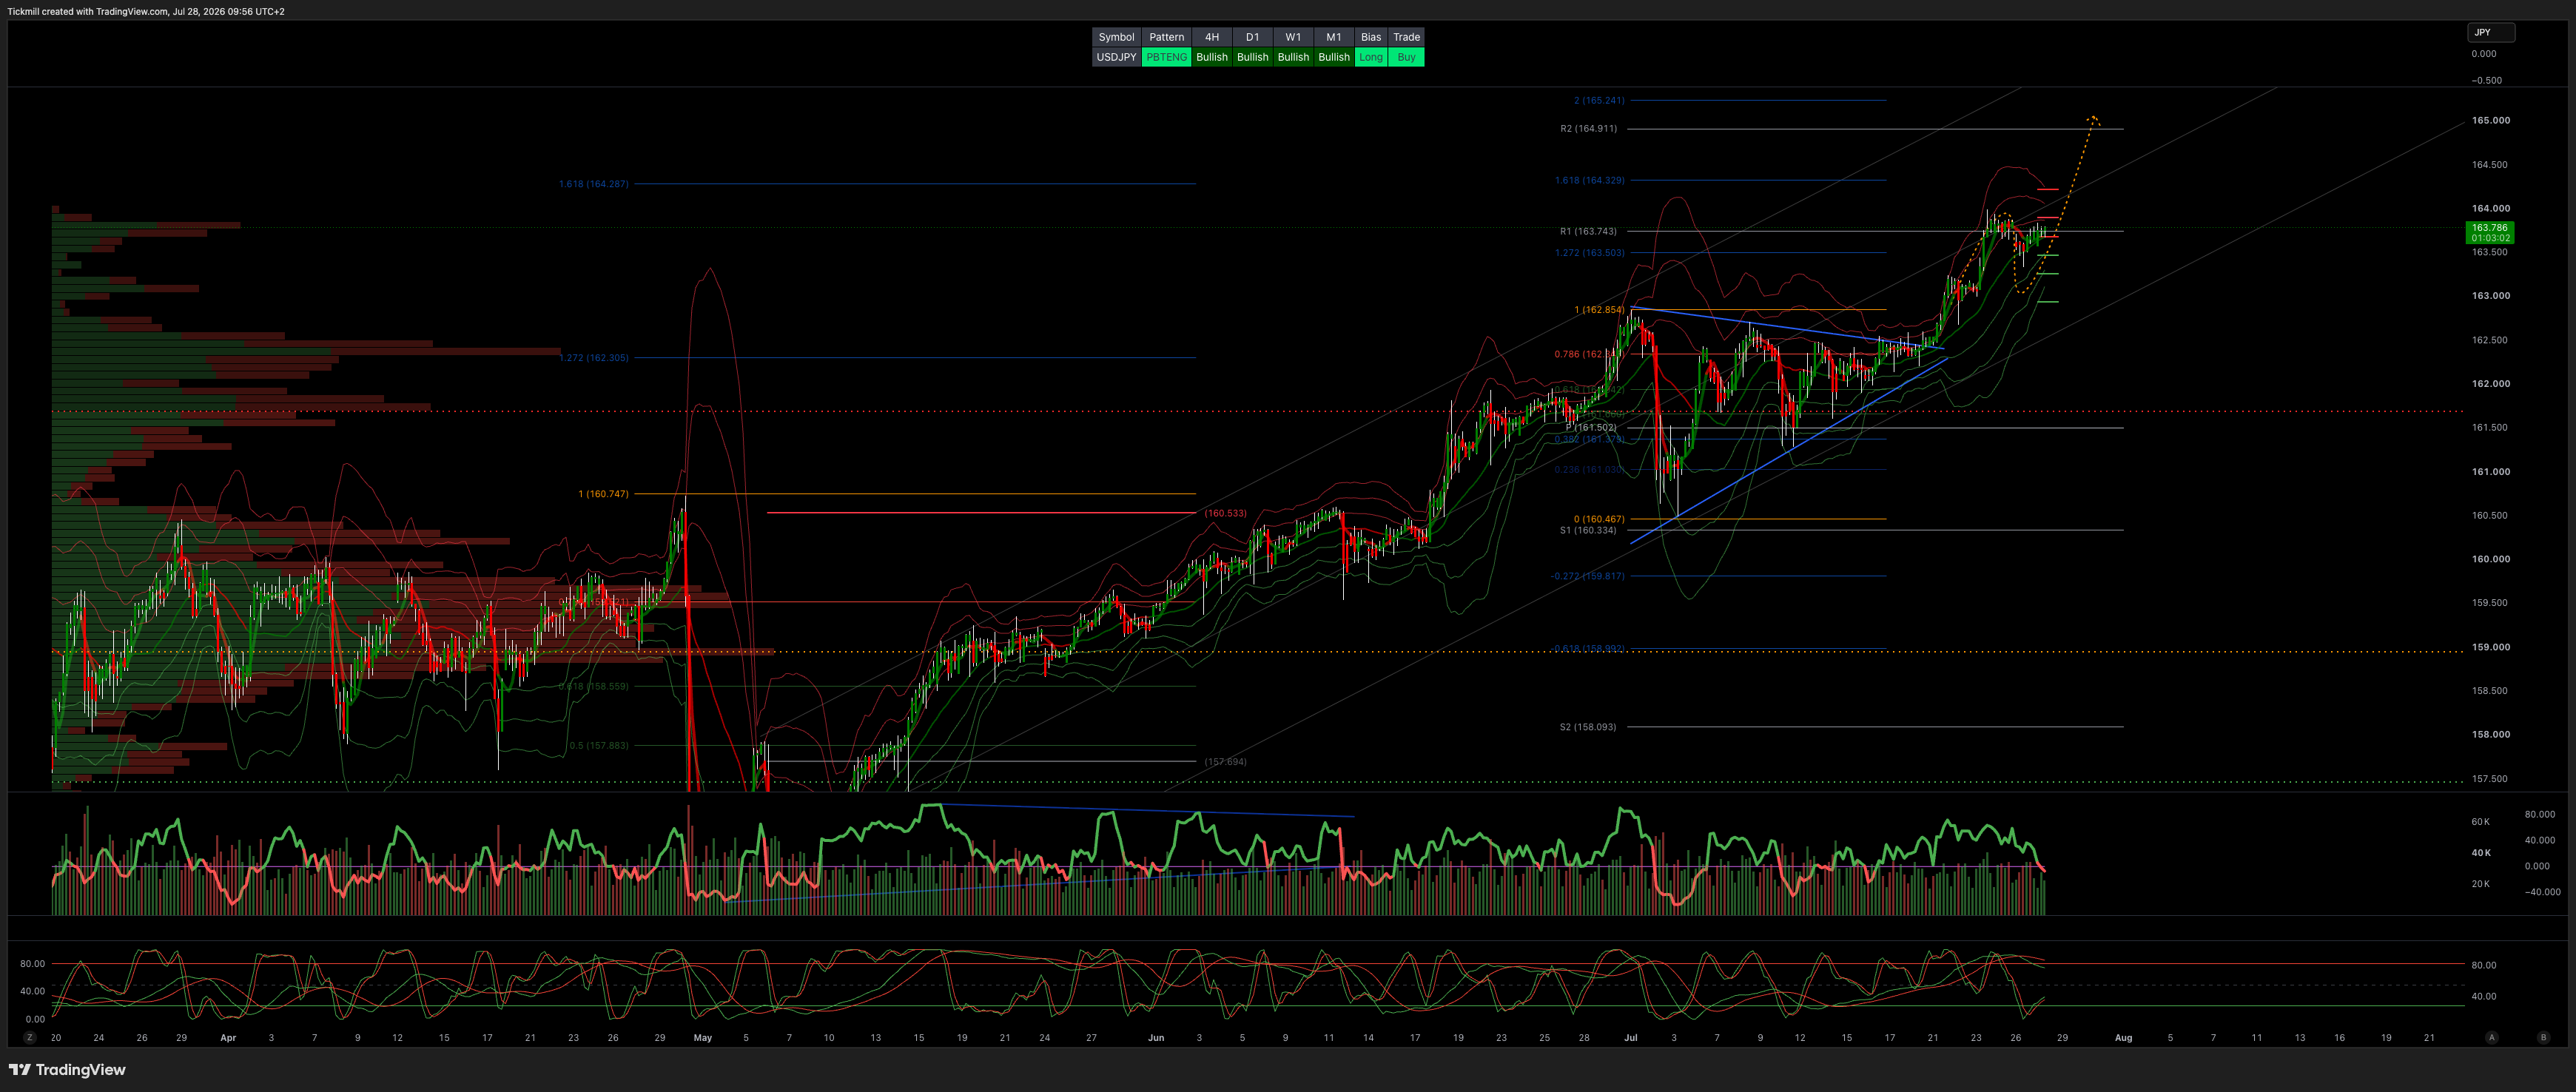Click the USDJPY symbol cell
Screen dimensions: 2576x1092
(1116, 57)
